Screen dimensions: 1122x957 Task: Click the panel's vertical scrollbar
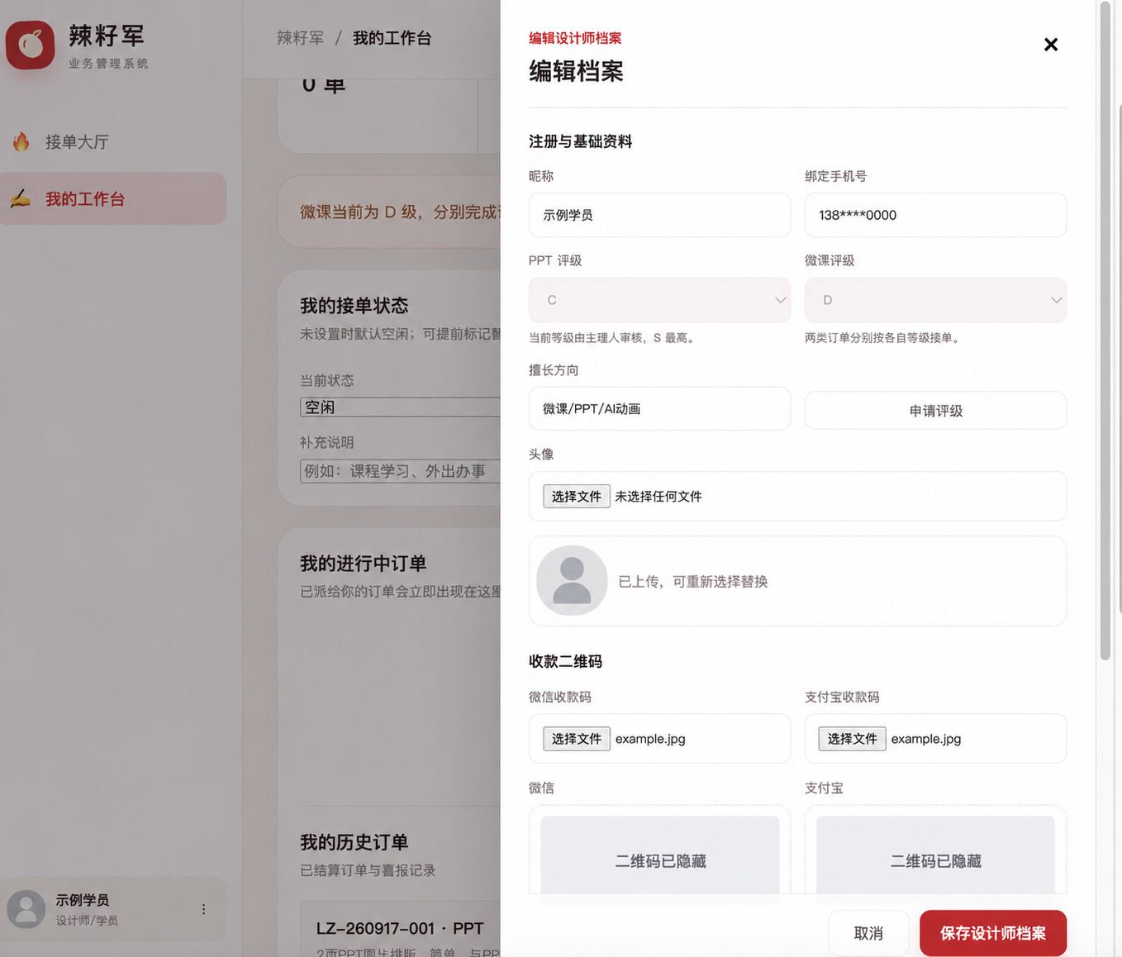[1105, 331]
